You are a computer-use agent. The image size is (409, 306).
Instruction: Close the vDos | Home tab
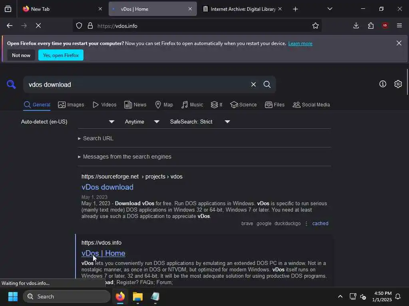[x=190, y=9]
